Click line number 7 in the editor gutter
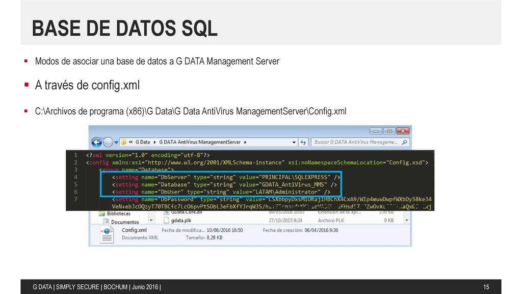This screenshot has height=294, width=522. tap(75, 199)
